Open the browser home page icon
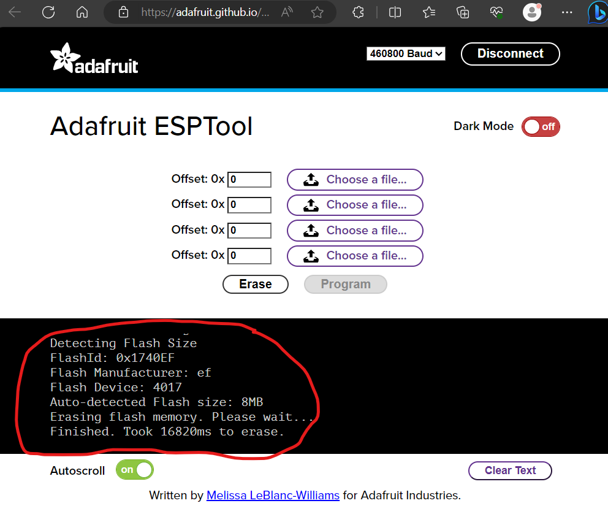608x514 pixels. 82,12
